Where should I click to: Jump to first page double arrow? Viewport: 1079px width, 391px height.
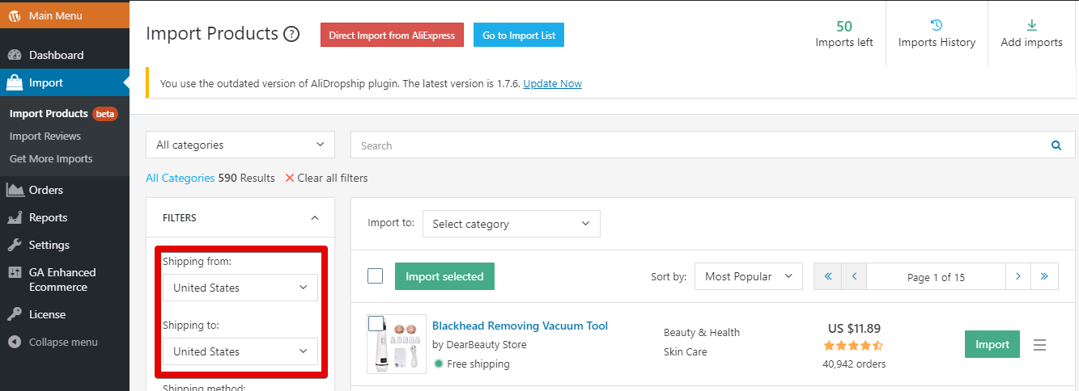tap(827, 276)
